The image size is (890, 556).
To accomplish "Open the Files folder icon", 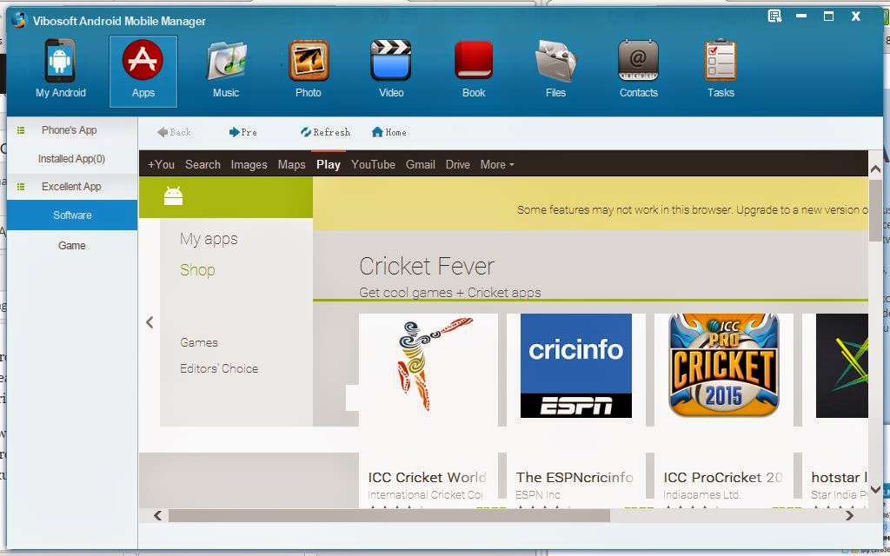I will 555,60.
